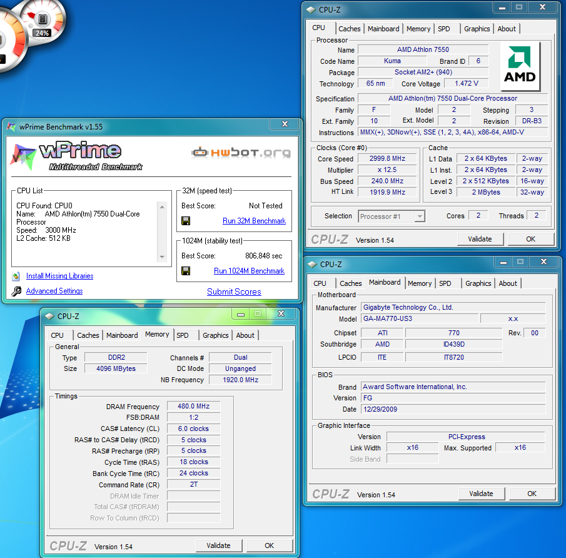The height and width of the screenshot is (558, 566).
Task: Run the 32M Benchmark link
Action: coord(254,221)
